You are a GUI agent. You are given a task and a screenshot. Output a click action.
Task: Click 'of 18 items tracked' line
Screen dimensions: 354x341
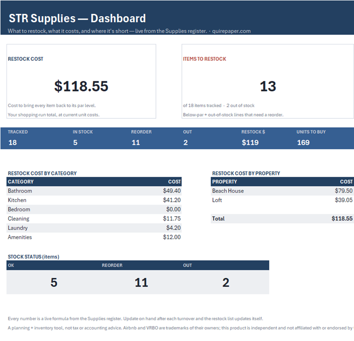coord(219,105)
